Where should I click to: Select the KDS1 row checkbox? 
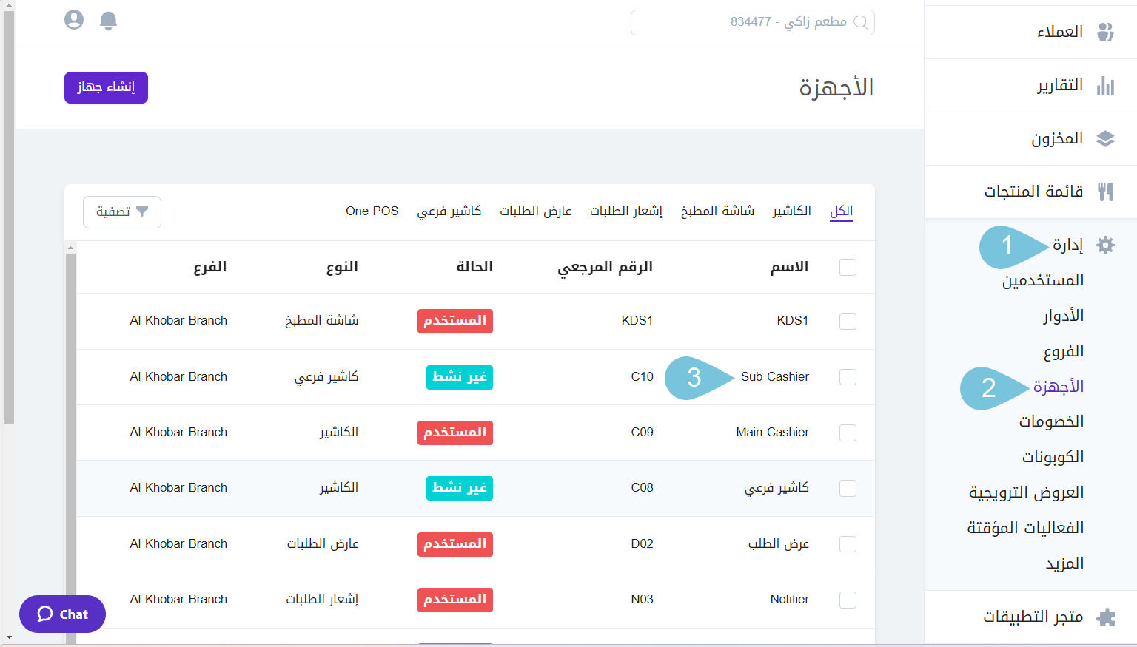click(848, 321)
